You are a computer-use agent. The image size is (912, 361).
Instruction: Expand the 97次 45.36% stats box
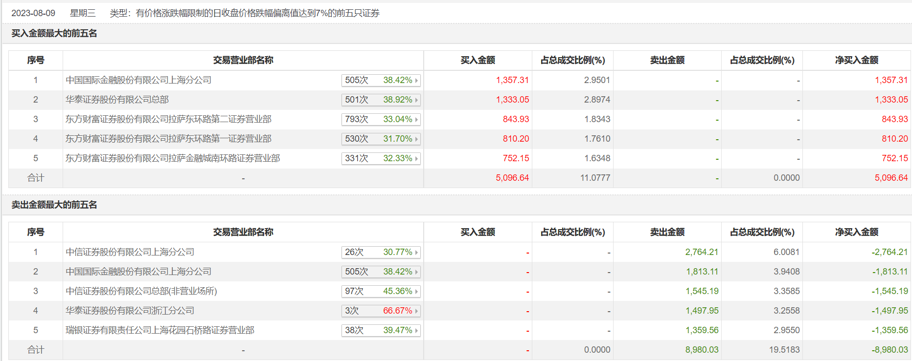point(381,291)
